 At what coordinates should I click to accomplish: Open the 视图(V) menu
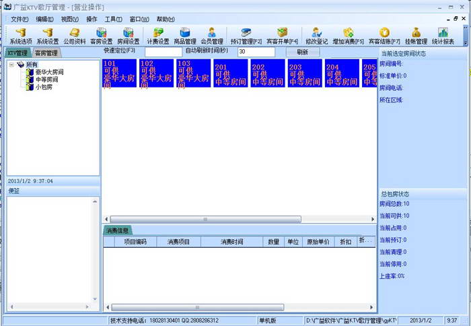pos(70,20)
